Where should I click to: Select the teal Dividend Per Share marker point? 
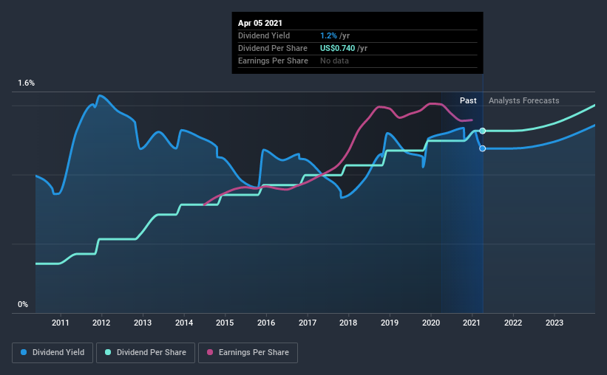tap(482, 131)
